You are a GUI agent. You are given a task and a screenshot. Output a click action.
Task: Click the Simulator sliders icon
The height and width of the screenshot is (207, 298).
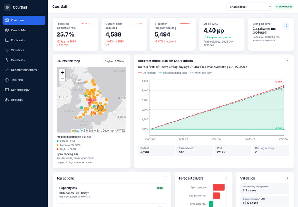[x=7, y=50]
